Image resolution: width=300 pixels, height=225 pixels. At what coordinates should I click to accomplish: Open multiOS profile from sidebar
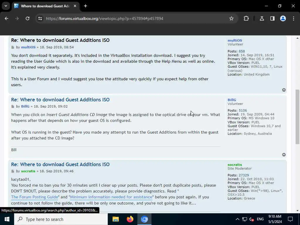[x=235, y=40]
